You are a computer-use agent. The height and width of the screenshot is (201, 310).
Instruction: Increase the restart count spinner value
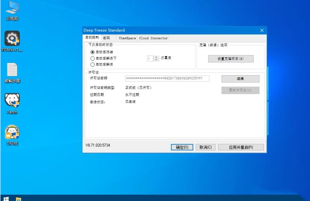click(x=156, y=57)
